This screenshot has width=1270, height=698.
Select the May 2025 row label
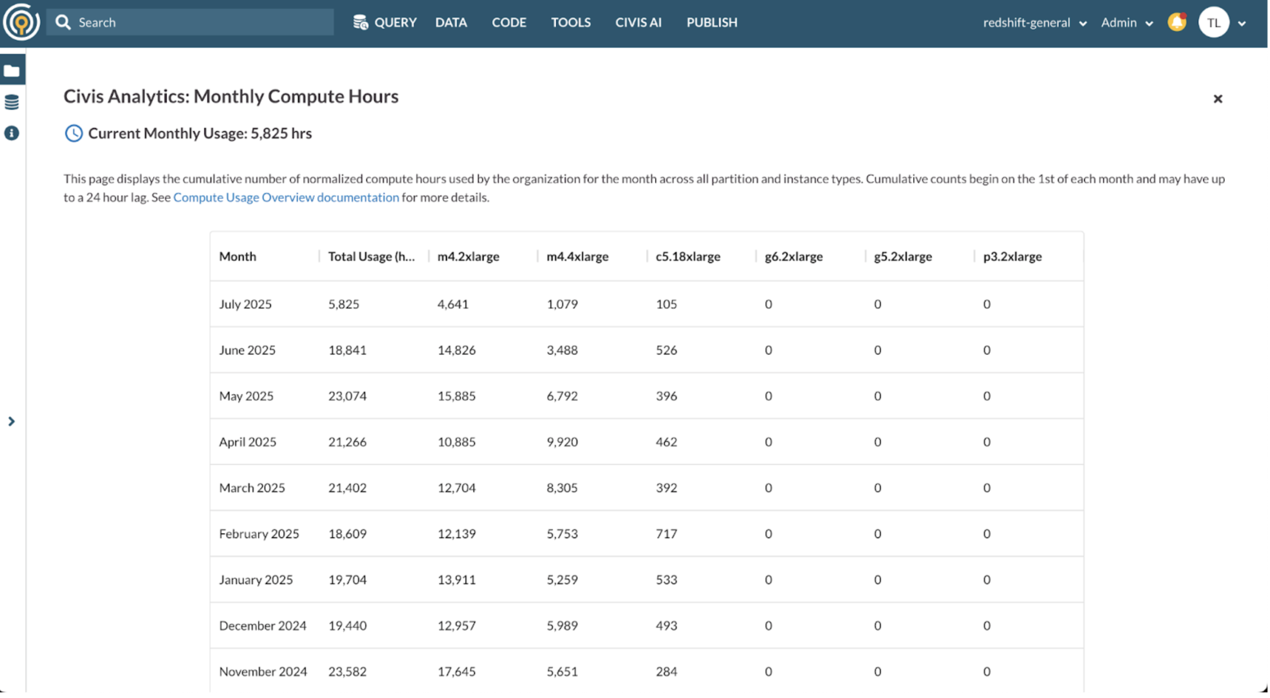click(x=246, y=396)
